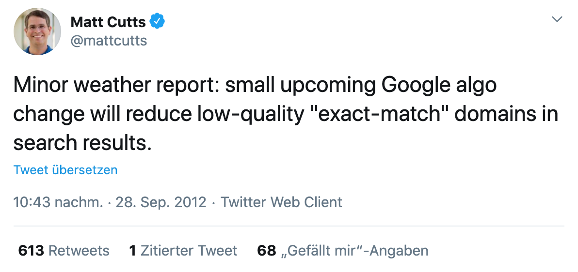578x272 pixels.
Task: Click the 1 quoted tweet count
Action: (132, 250)
